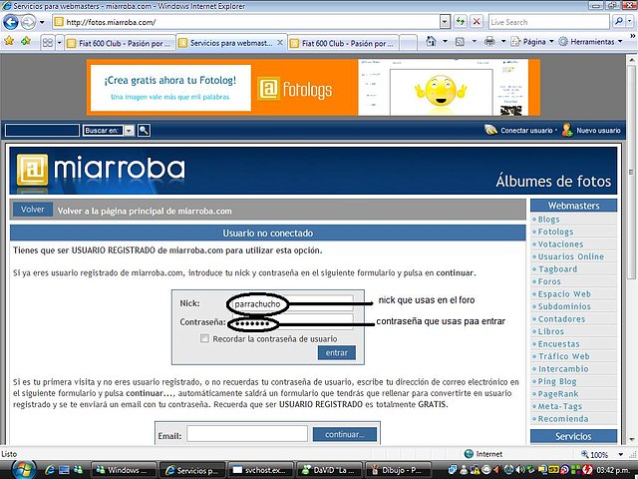
Task: Click the Home page icon
Action: [x=431, y=42]
